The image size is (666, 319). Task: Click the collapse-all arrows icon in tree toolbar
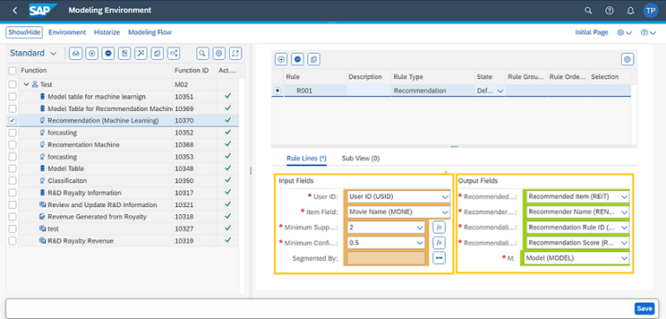tap(141, 53)
